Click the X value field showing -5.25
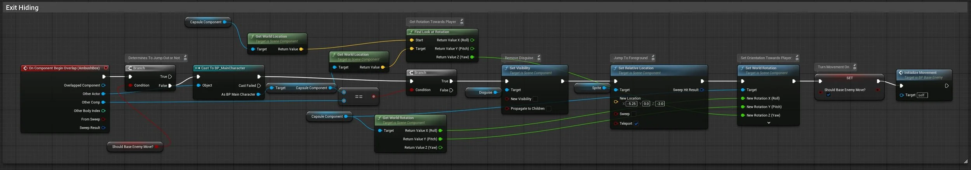The image size is (971, 170). click(x=632, y=104)
